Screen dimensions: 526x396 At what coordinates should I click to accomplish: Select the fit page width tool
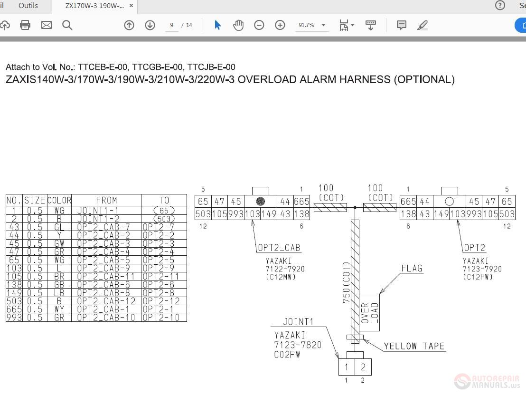point(344,25)
